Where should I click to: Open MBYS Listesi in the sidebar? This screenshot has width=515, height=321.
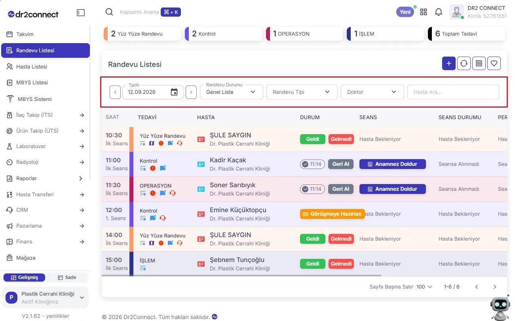46,82
